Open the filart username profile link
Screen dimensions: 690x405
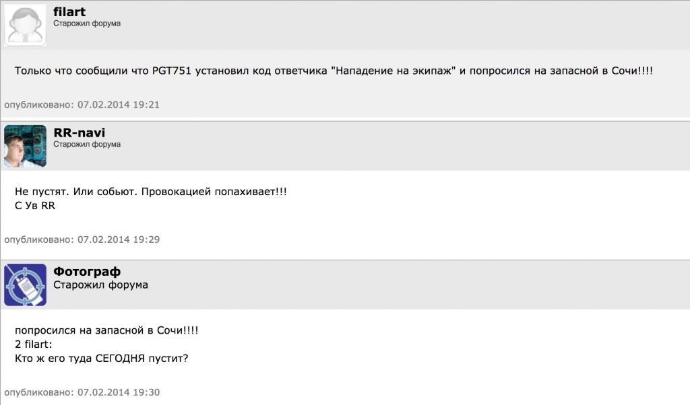tap(69, 12)
